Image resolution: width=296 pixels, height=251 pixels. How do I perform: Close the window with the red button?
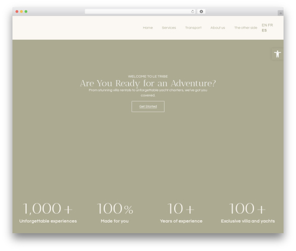(x=17, y=11)
